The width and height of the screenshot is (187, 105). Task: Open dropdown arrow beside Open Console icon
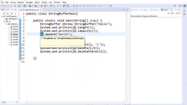(x=180, y=13)
